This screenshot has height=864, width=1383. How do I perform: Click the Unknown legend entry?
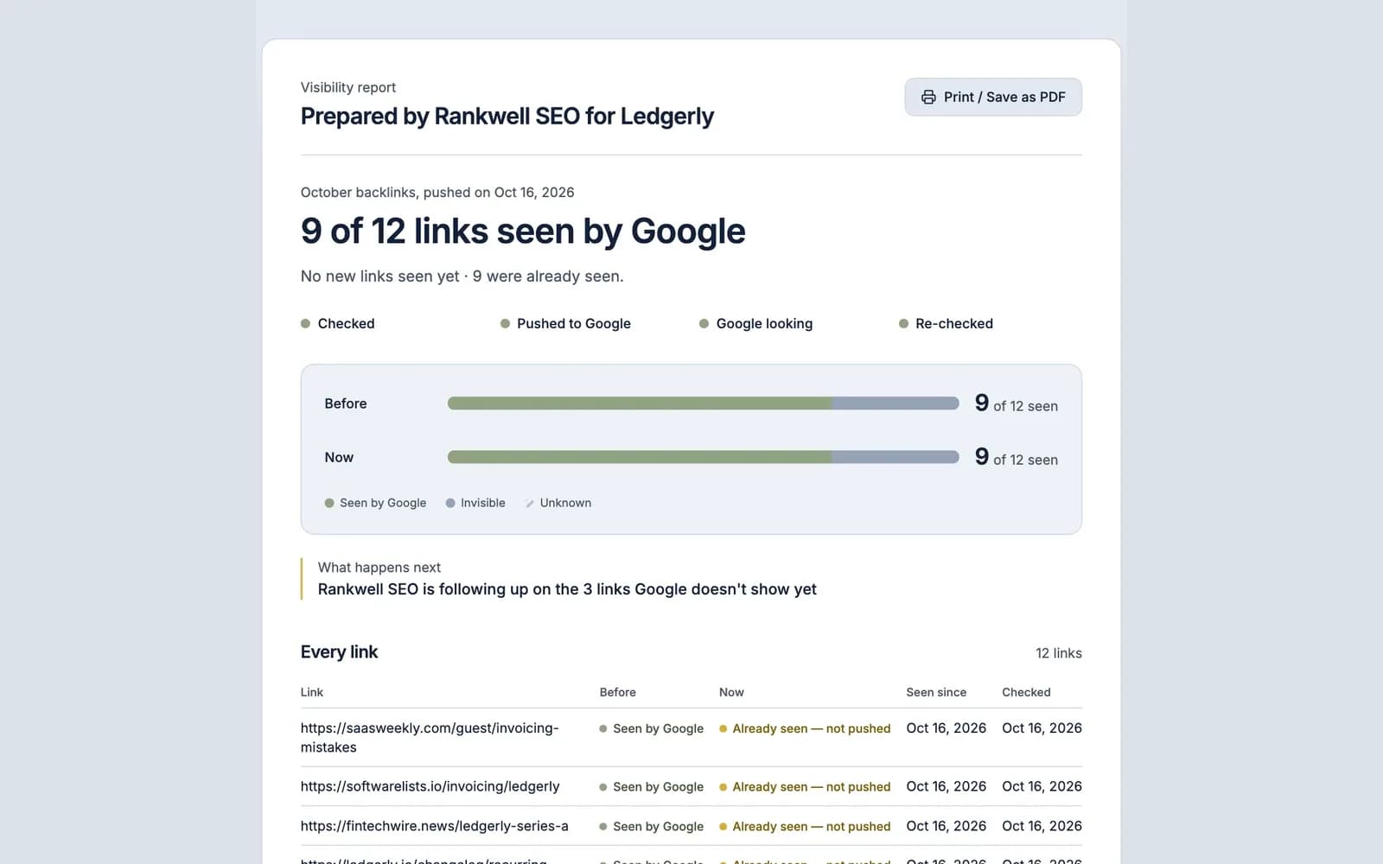click(x=558, y=503)
